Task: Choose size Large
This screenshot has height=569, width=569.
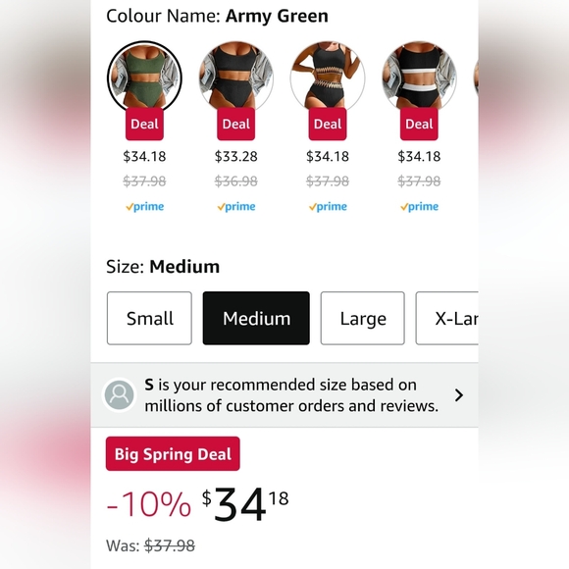Action: click(x=363, y=318)
